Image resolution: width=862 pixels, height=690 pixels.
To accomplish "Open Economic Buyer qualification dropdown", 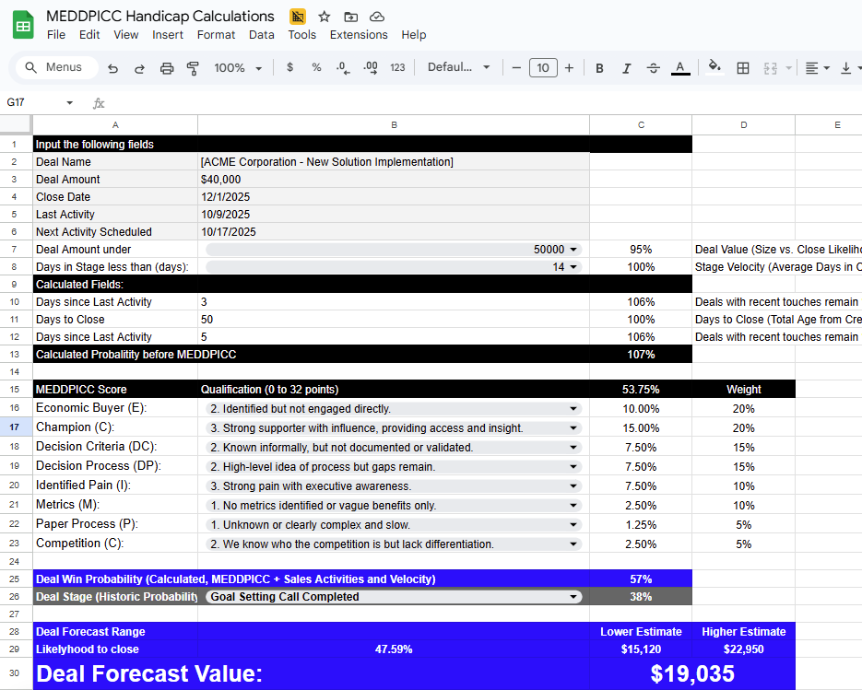I will point(573,408).
